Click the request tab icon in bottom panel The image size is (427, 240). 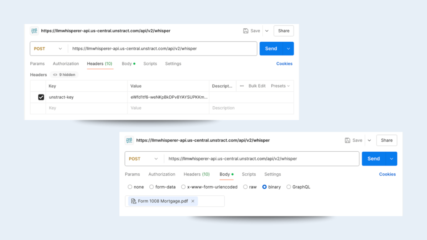click(128, 140)
